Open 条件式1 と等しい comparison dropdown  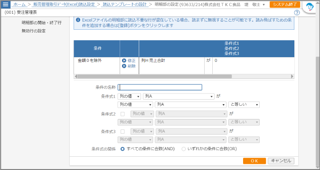tap(244, 105)
